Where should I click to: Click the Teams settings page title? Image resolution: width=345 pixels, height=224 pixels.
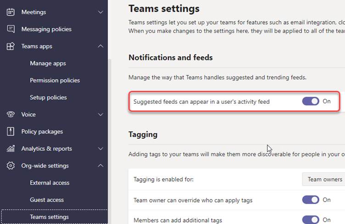tap(164, 9)
